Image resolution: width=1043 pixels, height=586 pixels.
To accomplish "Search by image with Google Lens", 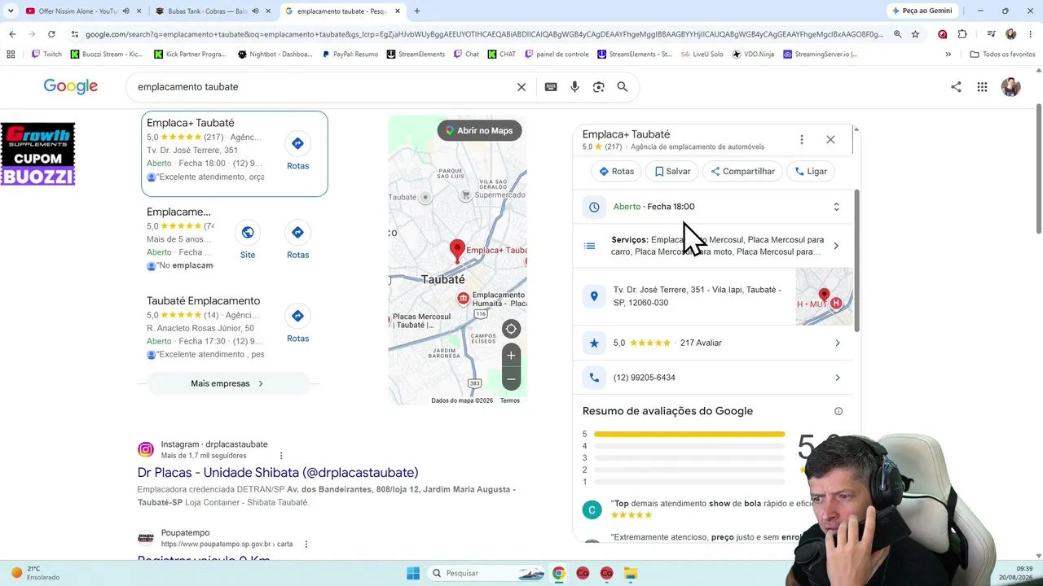I will 598,87.
